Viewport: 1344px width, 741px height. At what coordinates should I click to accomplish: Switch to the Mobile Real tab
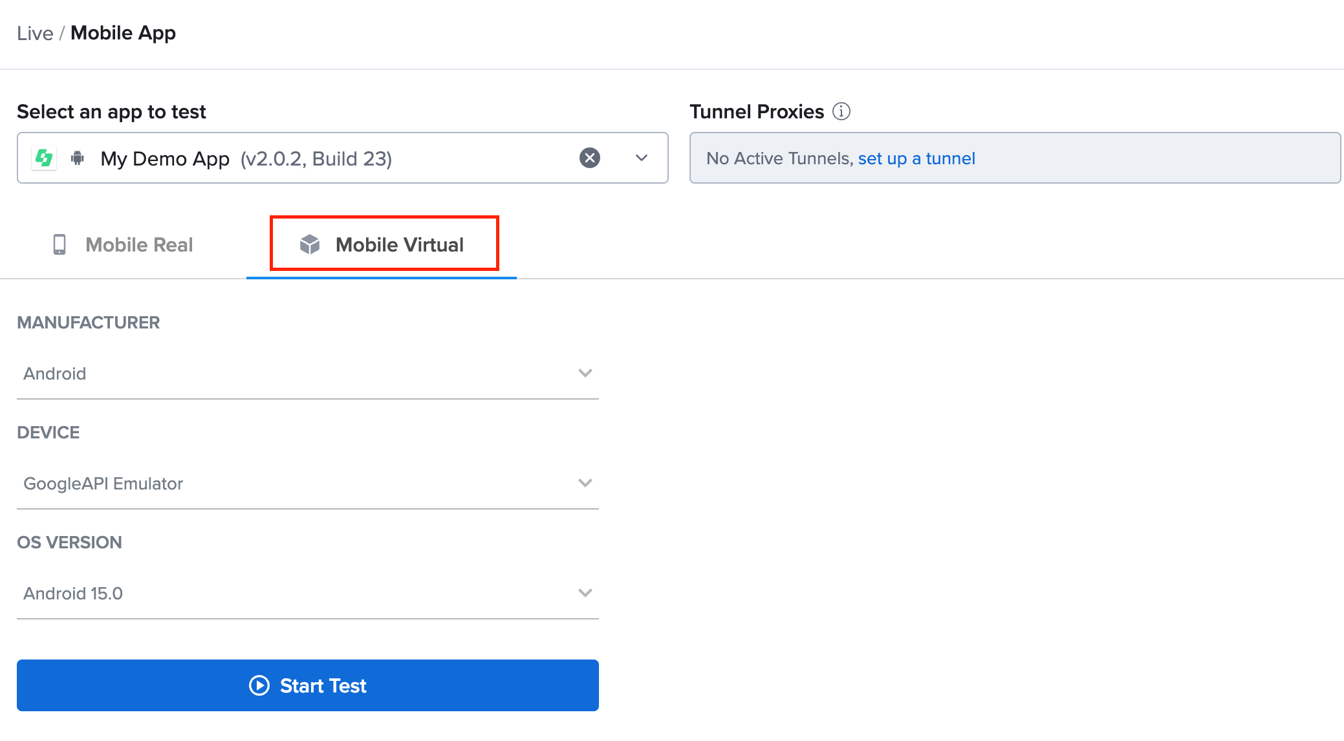138,244
